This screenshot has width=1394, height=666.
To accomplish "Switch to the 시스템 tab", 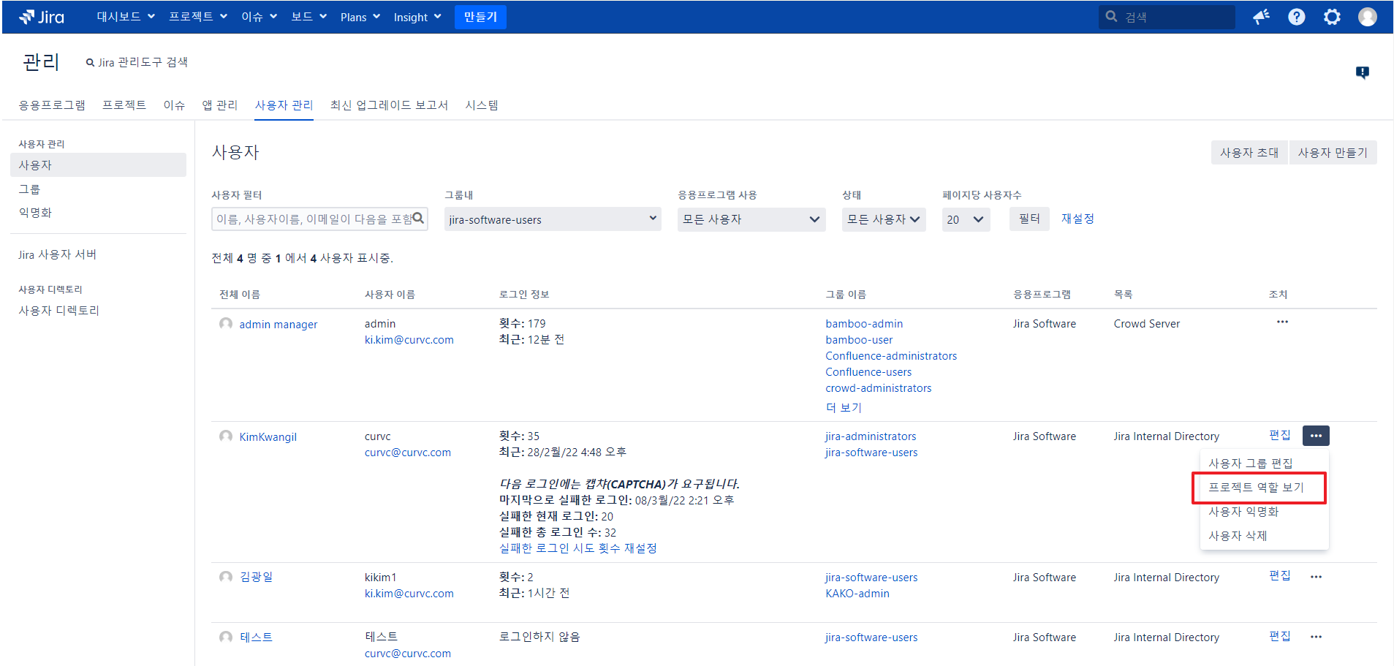I will click(x=482, y=105).
